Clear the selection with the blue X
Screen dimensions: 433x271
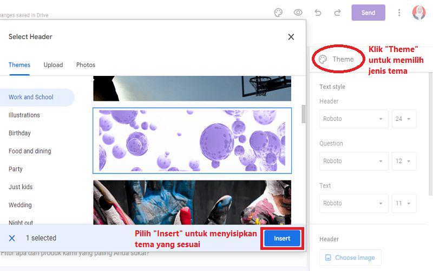pyautogui.click(x=12, y=238)
